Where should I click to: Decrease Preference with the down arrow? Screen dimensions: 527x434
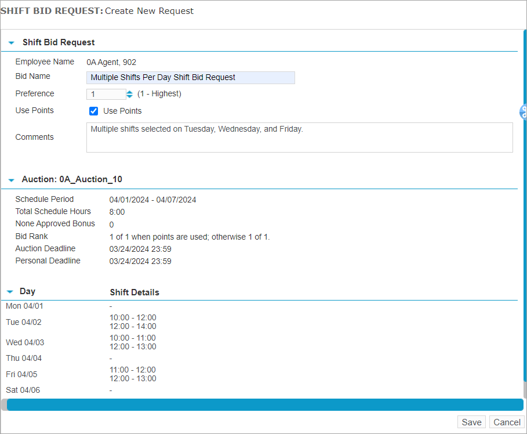tap(129, 96)
